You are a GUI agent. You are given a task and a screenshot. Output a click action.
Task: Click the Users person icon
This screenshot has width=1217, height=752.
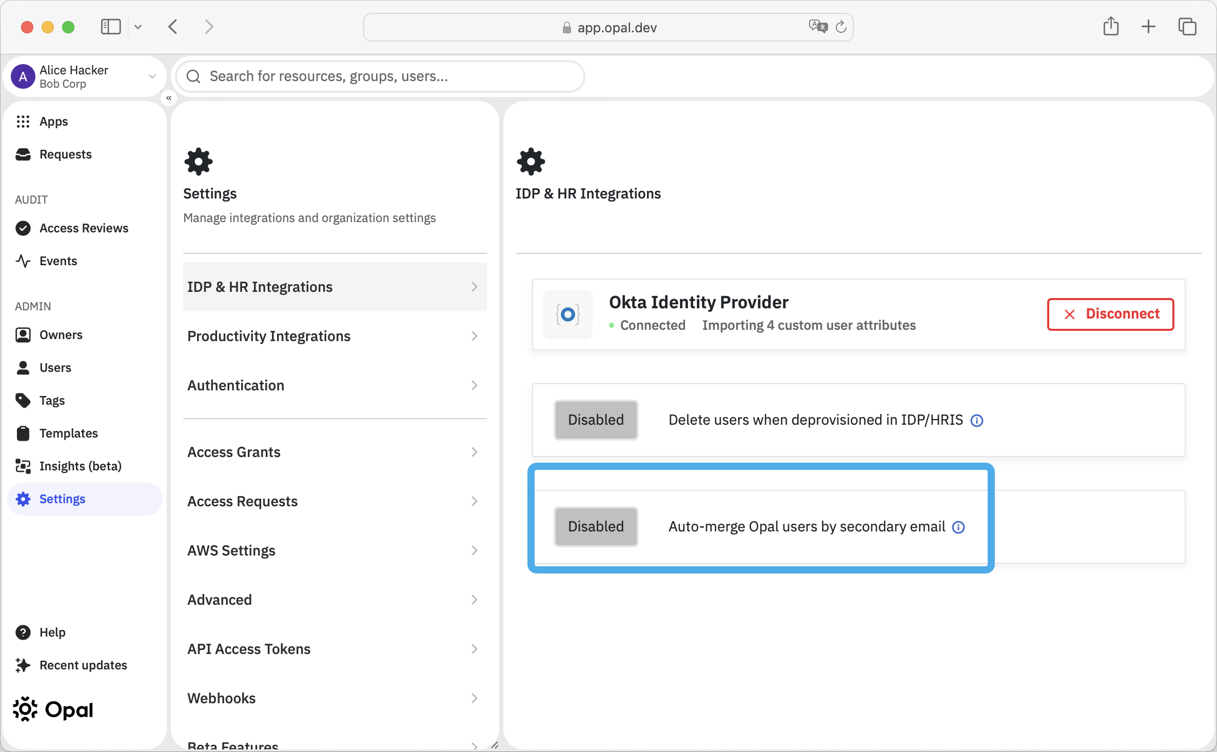point(23,368)
